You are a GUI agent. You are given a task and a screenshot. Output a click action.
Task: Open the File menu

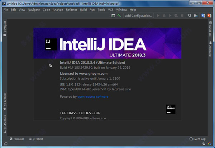pos(6,10)
